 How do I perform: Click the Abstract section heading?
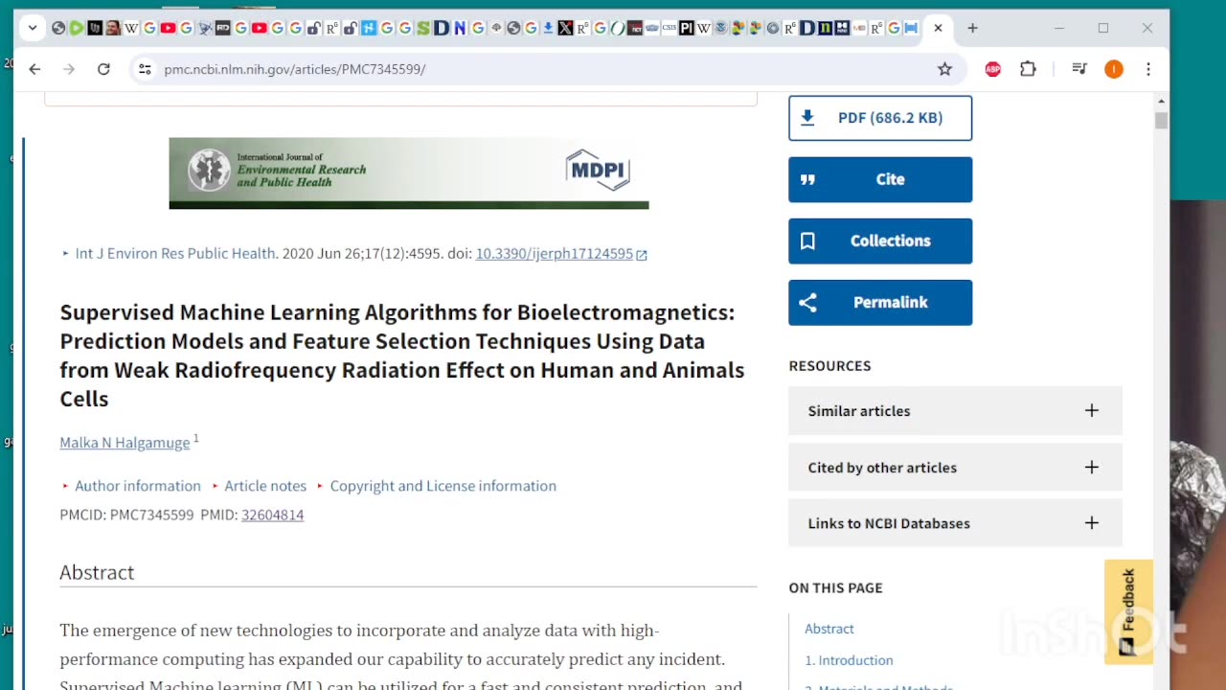coord(97,572)
